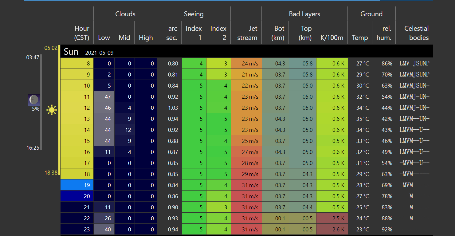
Task: Click the 2.6 K gradient cell
Action: coord(332,229)
